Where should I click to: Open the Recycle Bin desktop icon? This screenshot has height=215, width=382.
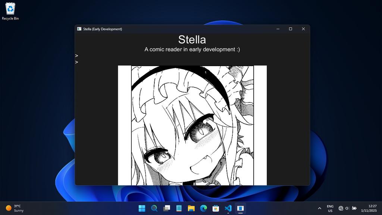[10, 12]
